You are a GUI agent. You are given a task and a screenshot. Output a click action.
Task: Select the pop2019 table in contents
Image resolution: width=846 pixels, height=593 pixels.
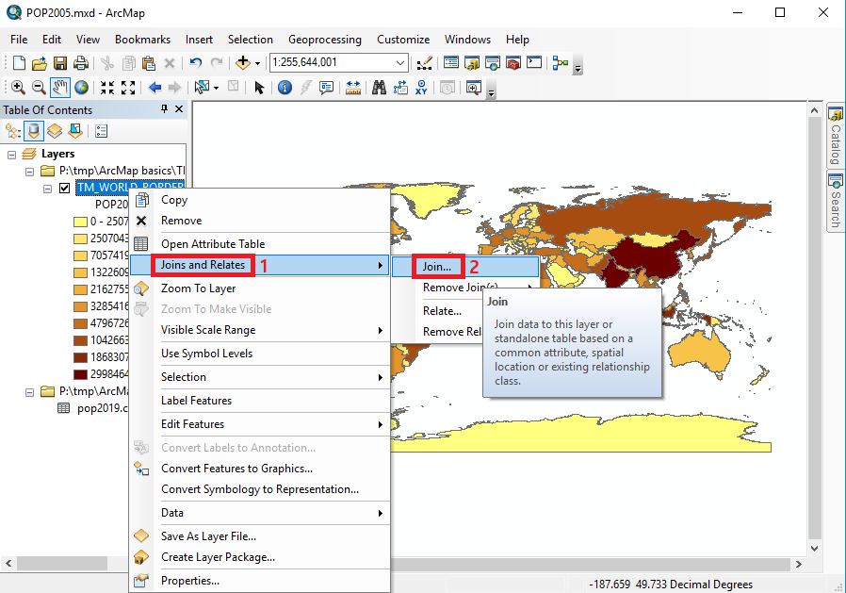tap(94, 408)
